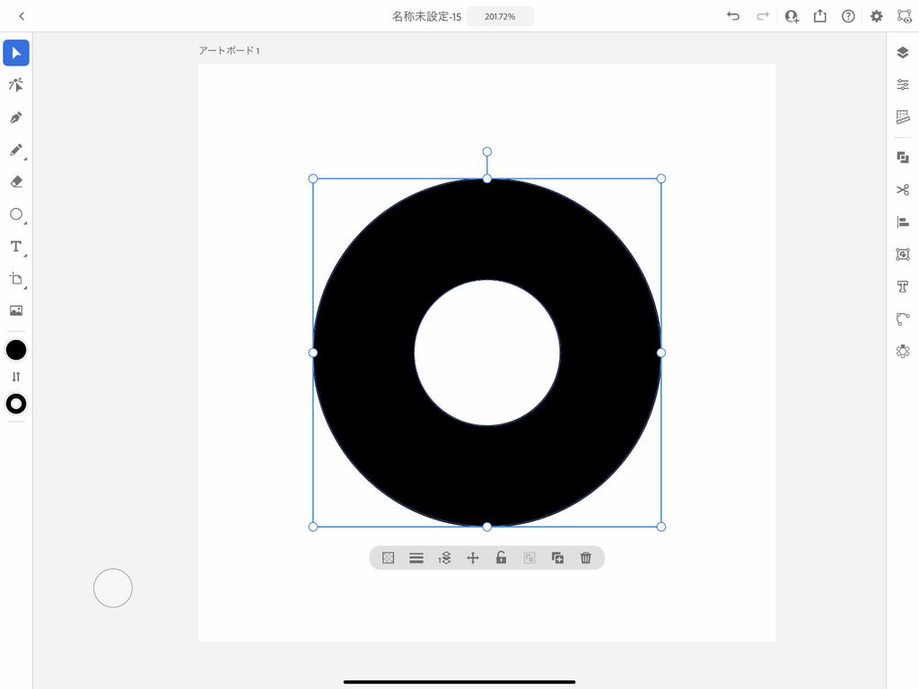
Task: Open the Properties sliders panel
Action: coord(903,85)
